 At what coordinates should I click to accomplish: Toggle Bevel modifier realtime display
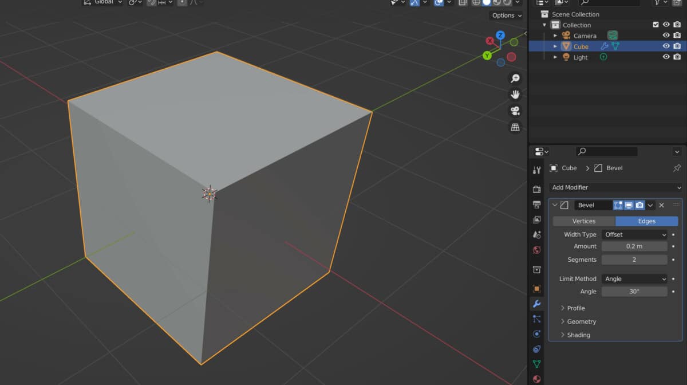click(629, 205)
